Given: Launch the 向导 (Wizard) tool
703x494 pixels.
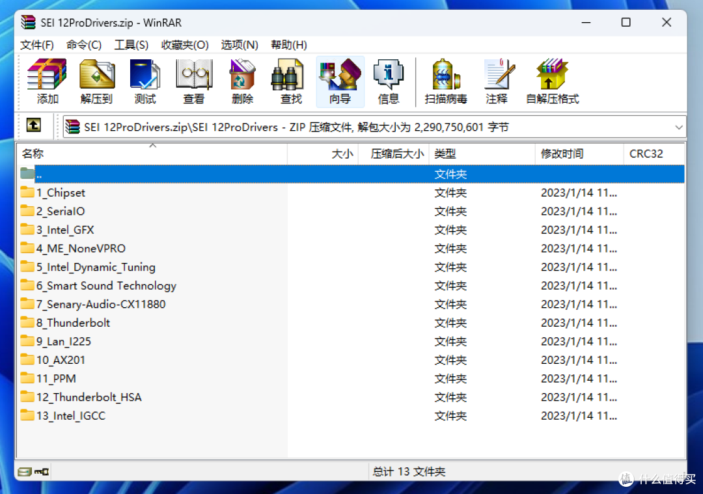Looking at the screenshot, I should pyautogui.click(x=340, y=81).
